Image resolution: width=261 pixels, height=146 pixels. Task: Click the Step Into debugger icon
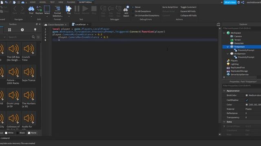point(103,9)
